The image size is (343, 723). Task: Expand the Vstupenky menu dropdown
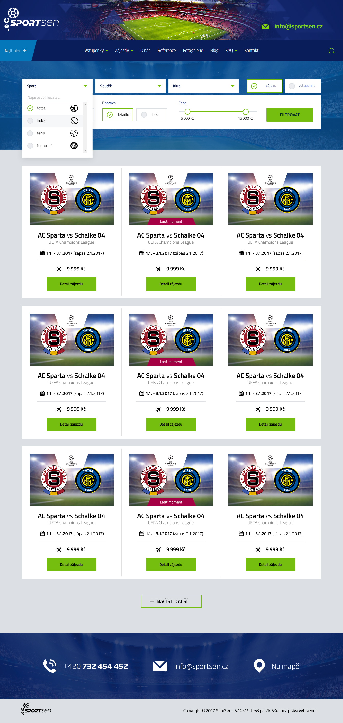96,50
